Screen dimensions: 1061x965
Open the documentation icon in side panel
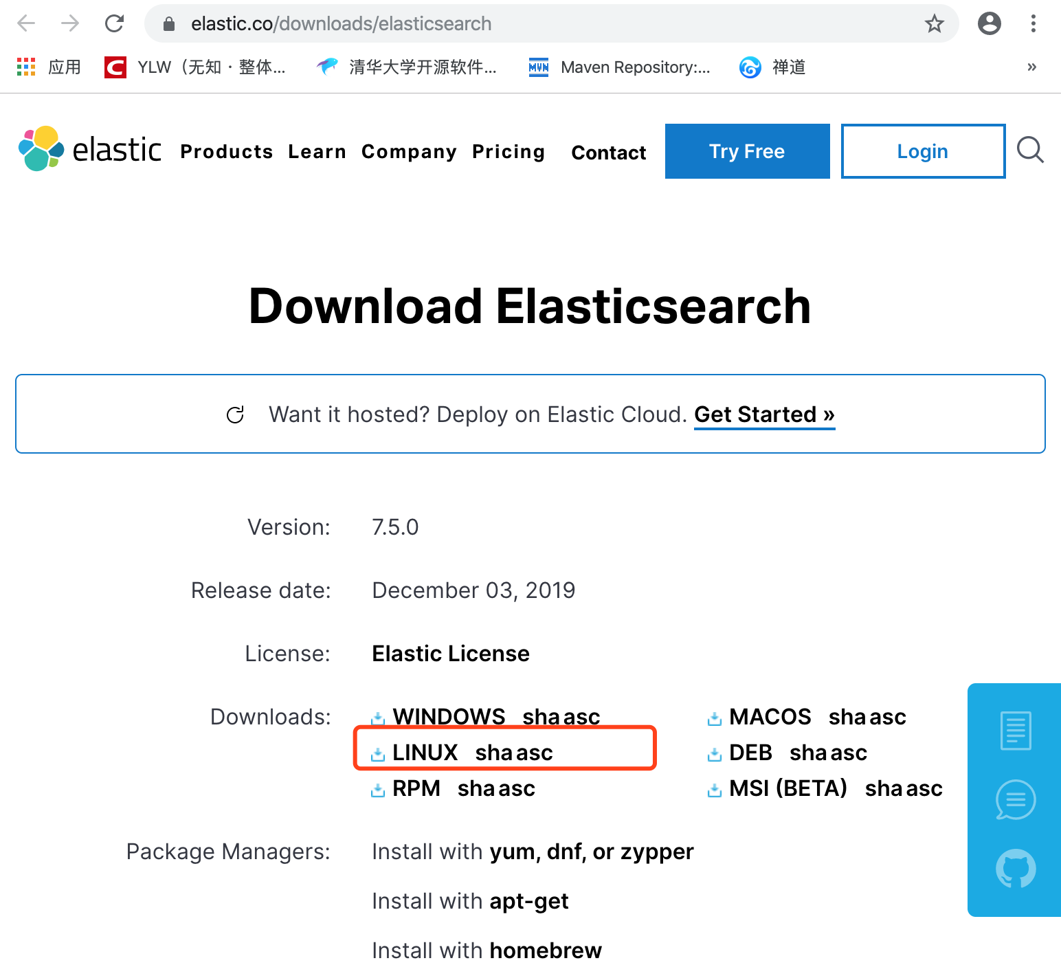click(x=1016, y=731)
